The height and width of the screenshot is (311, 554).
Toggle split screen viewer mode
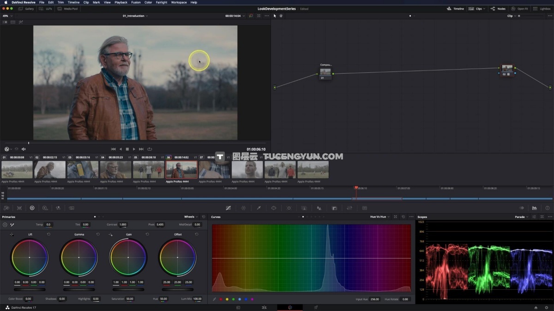click(x=13, y=22)
